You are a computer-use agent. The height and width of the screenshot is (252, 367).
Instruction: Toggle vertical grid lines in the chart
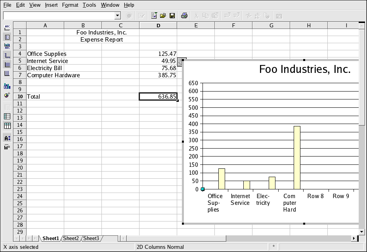click(7, 74)
